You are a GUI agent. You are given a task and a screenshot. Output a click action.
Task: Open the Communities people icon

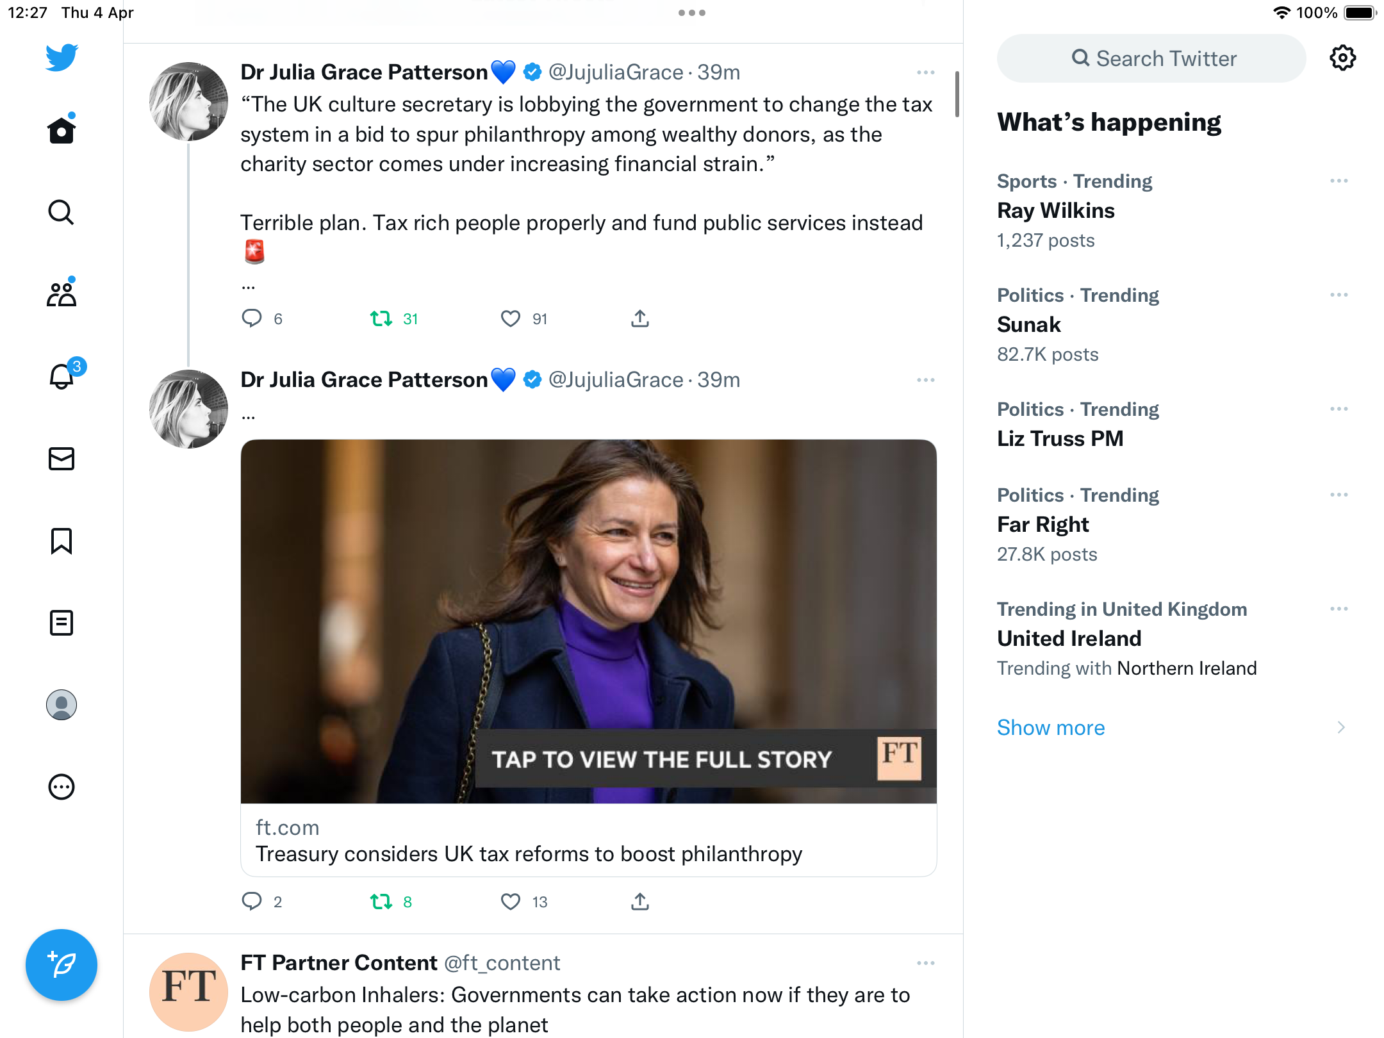[62, 293]
